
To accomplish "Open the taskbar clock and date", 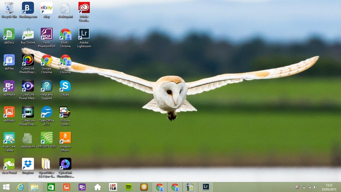I will pos(329,187).
